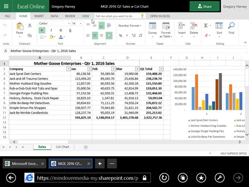Click Delete cells icon
Image resolution: width=249 pixels, height=187 pixels.
tap(194, 26)
